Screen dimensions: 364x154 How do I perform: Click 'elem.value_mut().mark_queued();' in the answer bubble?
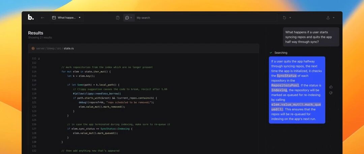pos(296,107)
